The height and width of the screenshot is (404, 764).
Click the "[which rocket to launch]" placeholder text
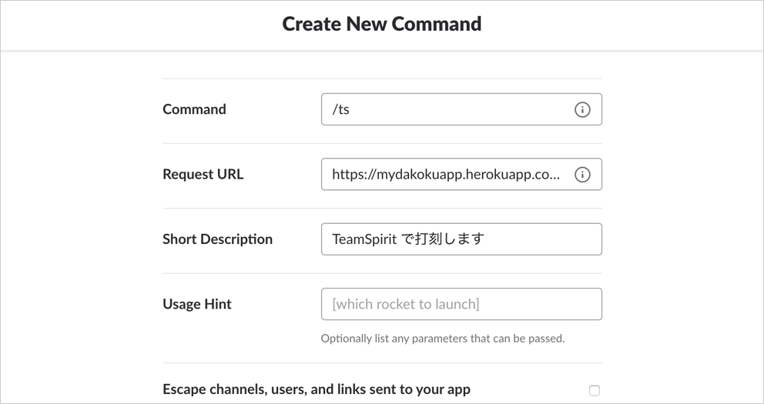tap(405, 304)
